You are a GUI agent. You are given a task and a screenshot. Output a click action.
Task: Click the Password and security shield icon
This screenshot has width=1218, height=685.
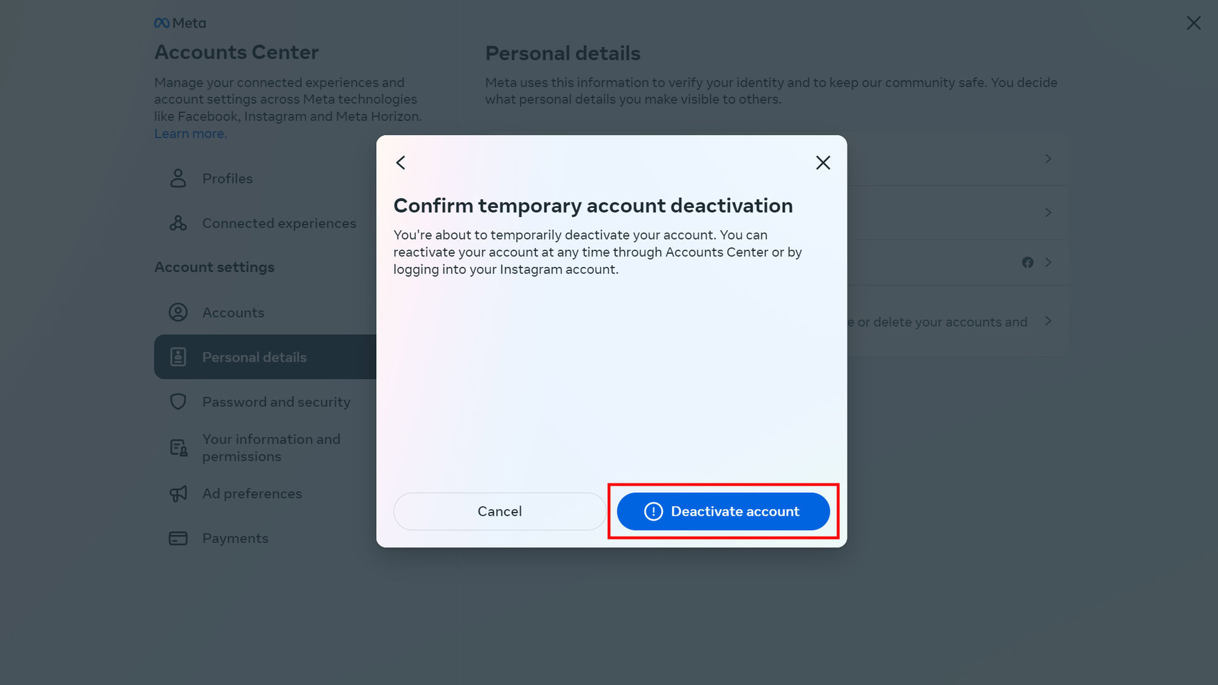(178, 402)
